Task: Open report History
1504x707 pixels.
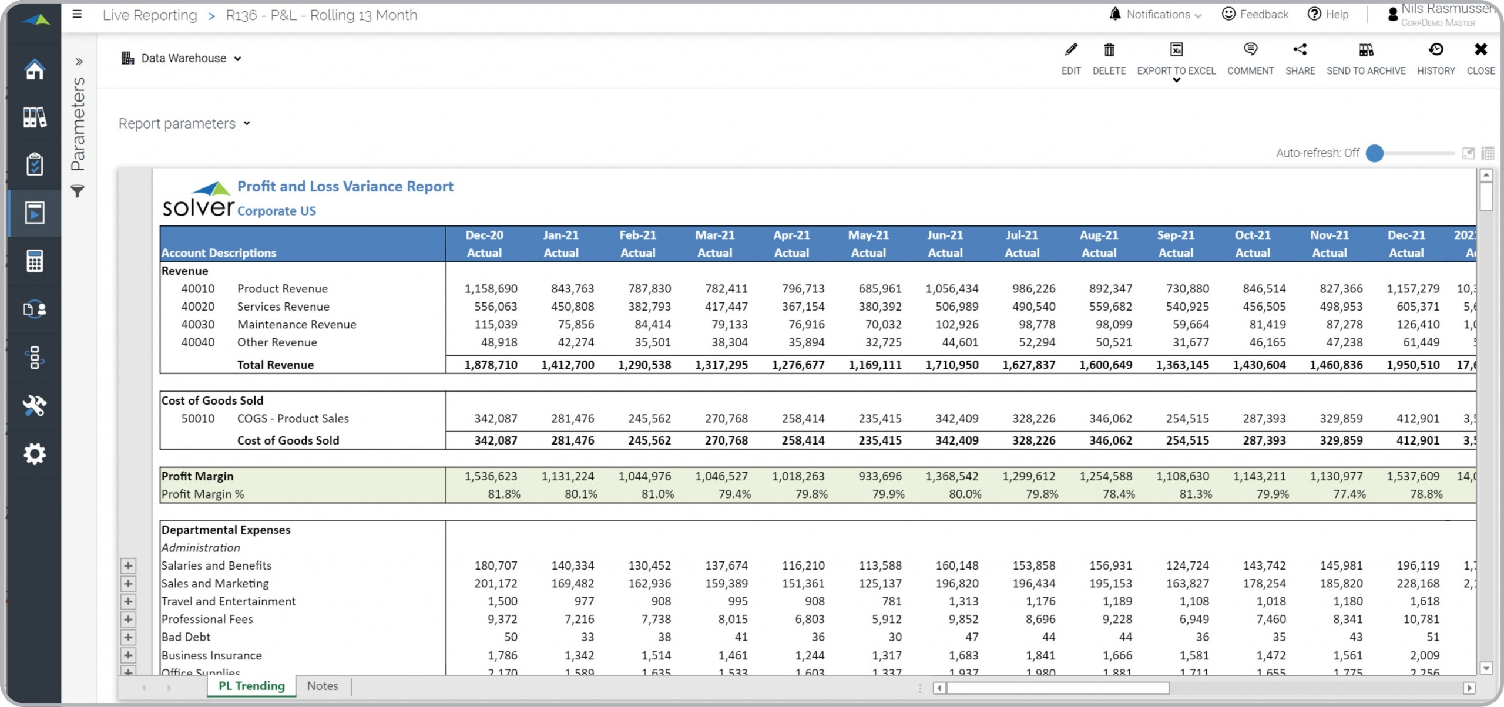Action: (x=1435, y=51)
